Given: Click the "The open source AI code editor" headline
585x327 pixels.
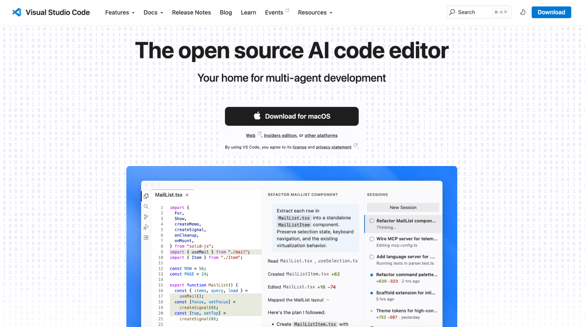Looking at the screenshot, I should [292, 51].
